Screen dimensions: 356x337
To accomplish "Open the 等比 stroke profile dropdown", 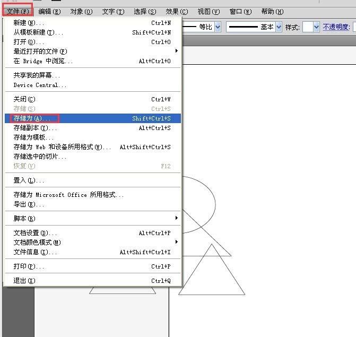I will tap(218, 27).
